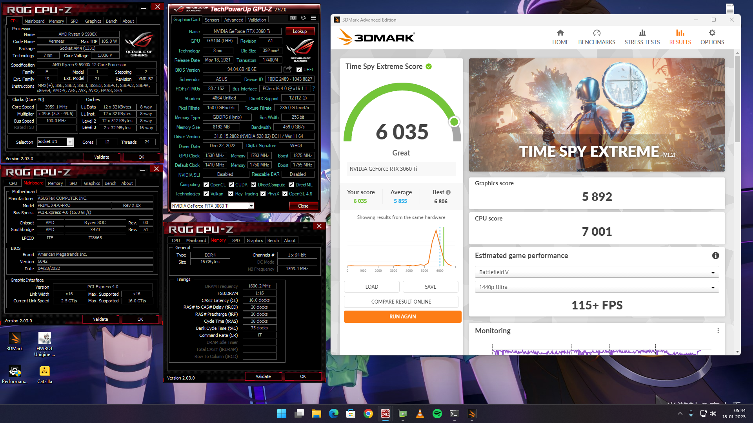The image size is (753, 423).
Task: Click Close button in GPU-Z
Action: [x=303, y=206]
